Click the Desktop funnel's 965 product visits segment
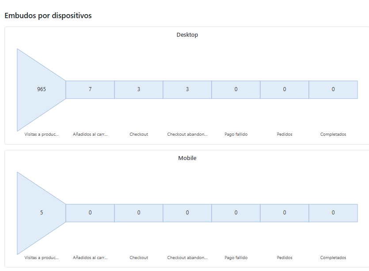The width and height of the screenshot is (369, 271). pos(41,89)
